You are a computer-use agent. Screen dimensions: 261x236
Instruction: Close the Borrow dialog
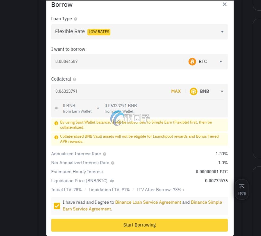click(x=224, y=4)
